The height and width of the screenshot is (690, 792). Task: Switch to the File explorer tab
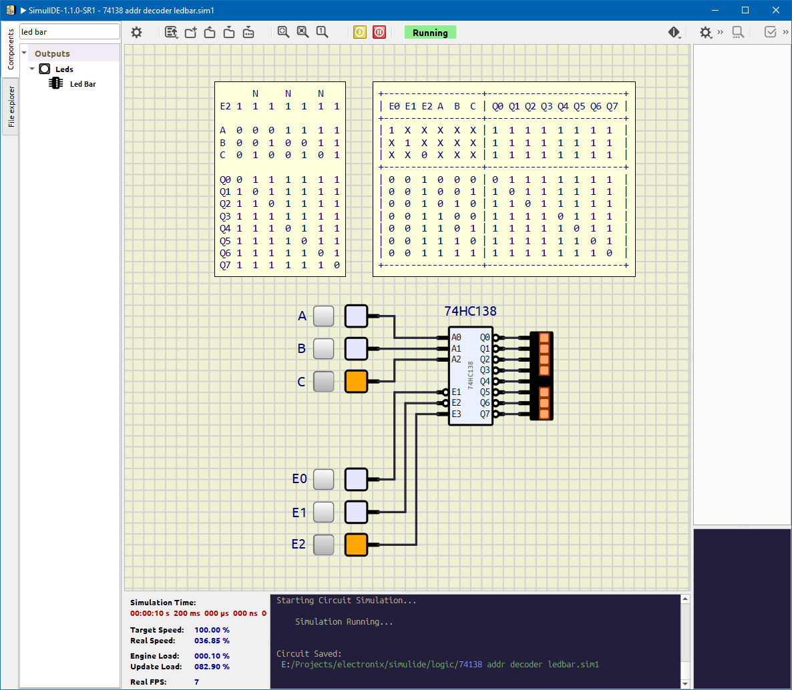coord(11,107)
